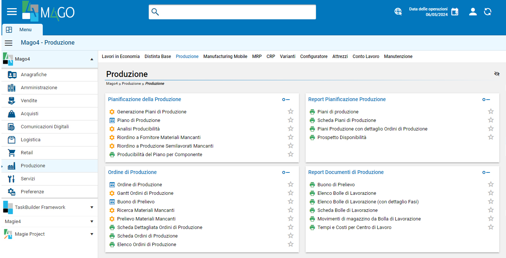
Task: Open Riordino a Fornitore Materiali Mancanti
Action: (x=159, y=138)
